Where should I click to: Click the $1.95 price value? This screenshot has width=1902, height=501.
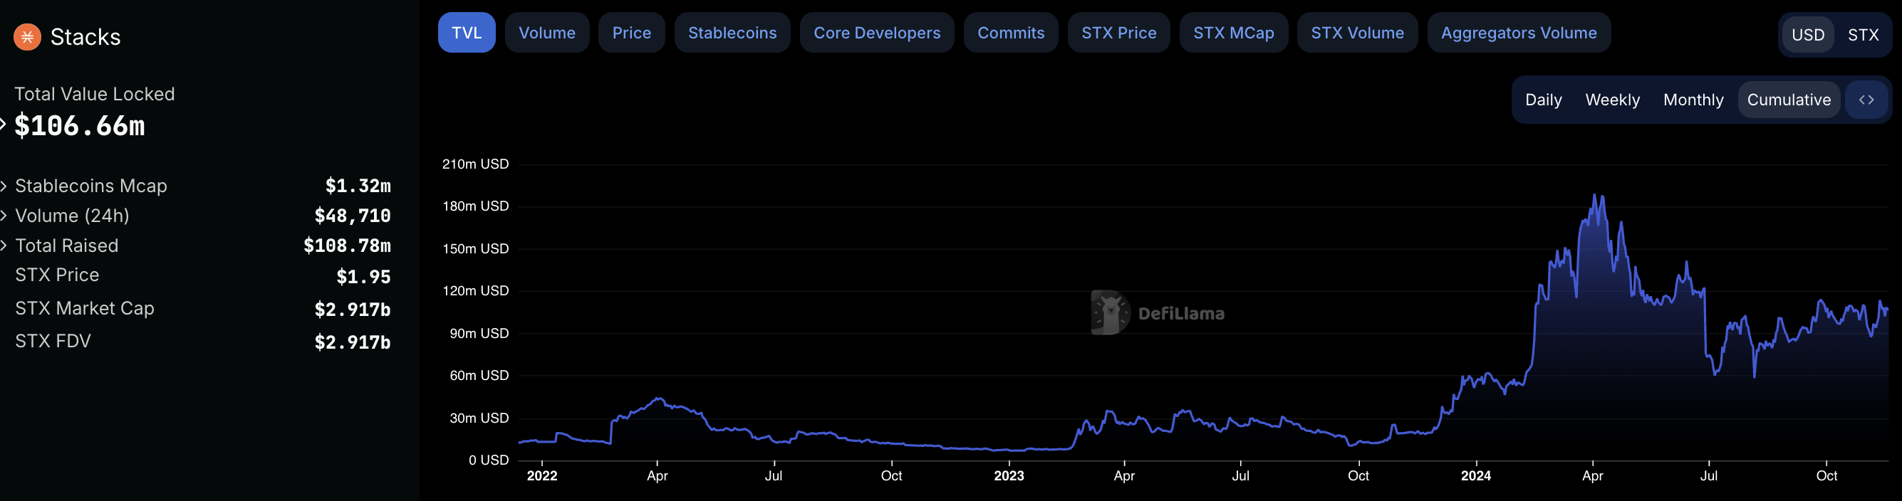tap(363, 277)
